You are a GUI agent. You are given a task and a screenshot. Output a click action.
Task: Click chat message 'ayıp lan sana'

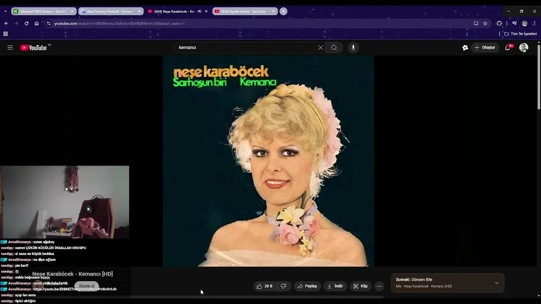point(25,295)
